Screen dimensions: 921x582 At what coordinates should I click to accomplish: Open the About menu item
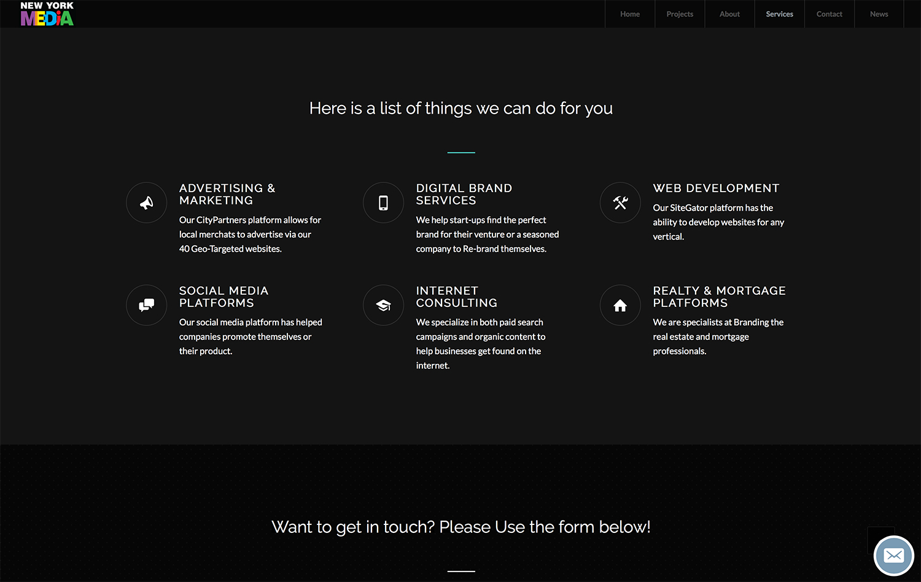729,14
